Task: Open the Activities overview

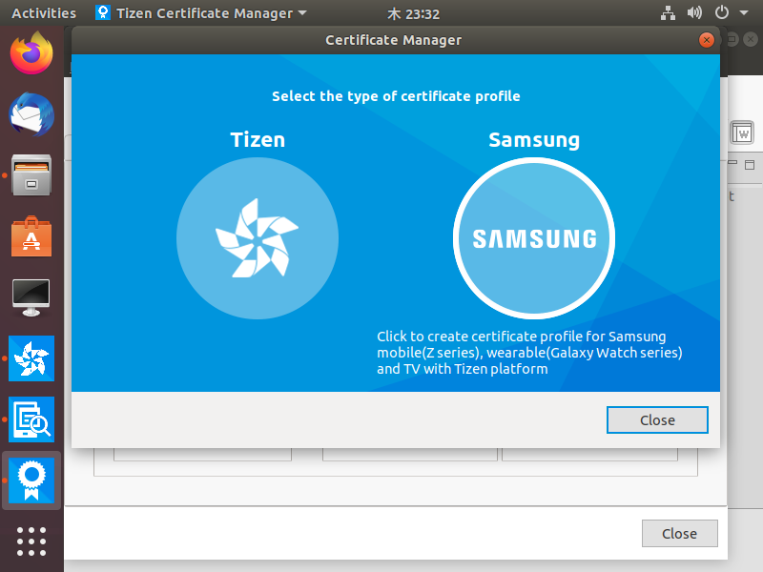Action: point(44,13)
